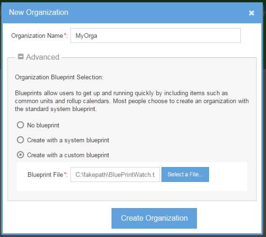This screenshot has width=266, height=237.
Task: Click the red asterisk beside Organization Name
Action: tap(65, 35)
